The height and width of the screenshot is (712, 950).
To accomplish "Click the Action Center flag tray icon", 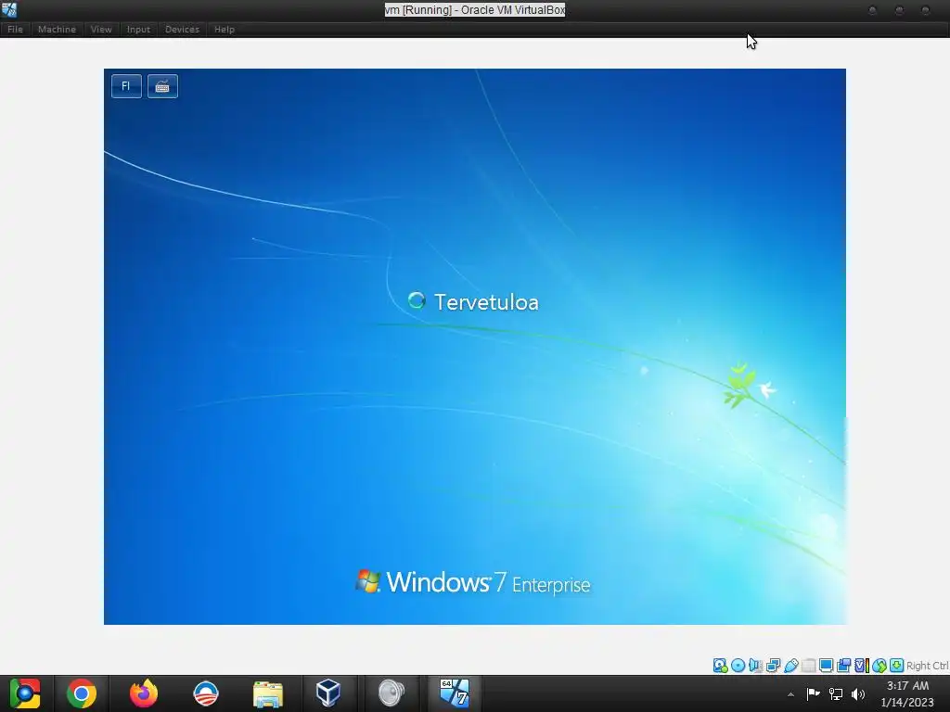I will [813, 693].
